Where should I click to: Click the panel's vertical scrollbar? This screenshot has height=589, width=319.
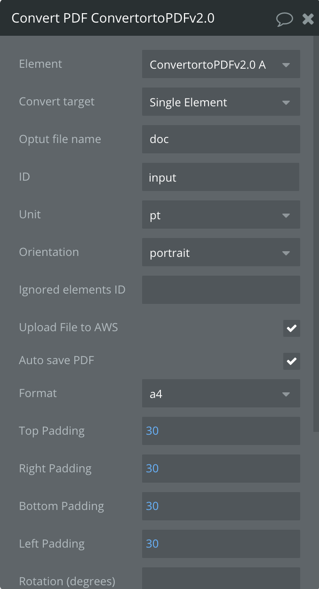point(316,235)
